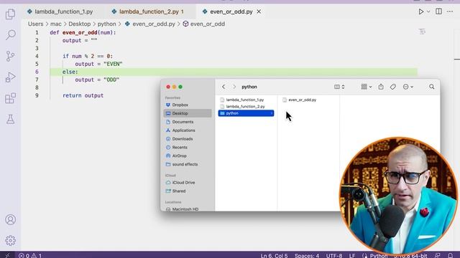Viewport: 460px width, 258px height.
Task: Run the Python file with play button
Action: (x=421, y=11)
